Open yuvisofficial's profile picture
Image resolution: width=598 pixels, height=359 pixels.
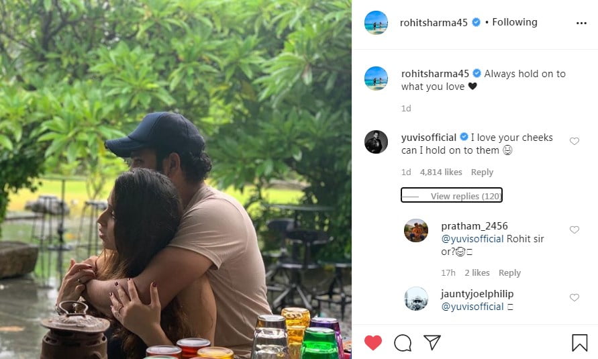(376, 142)
